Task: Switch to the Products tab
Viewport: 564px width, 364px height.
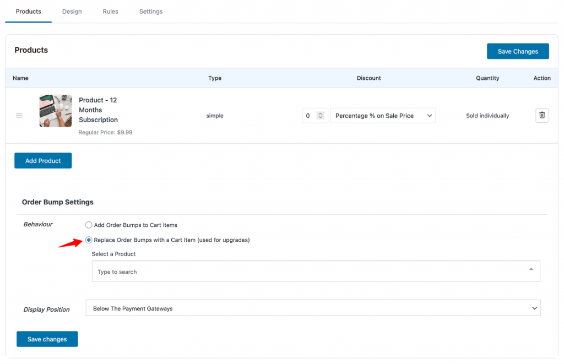Action: [x=29, y=12]
